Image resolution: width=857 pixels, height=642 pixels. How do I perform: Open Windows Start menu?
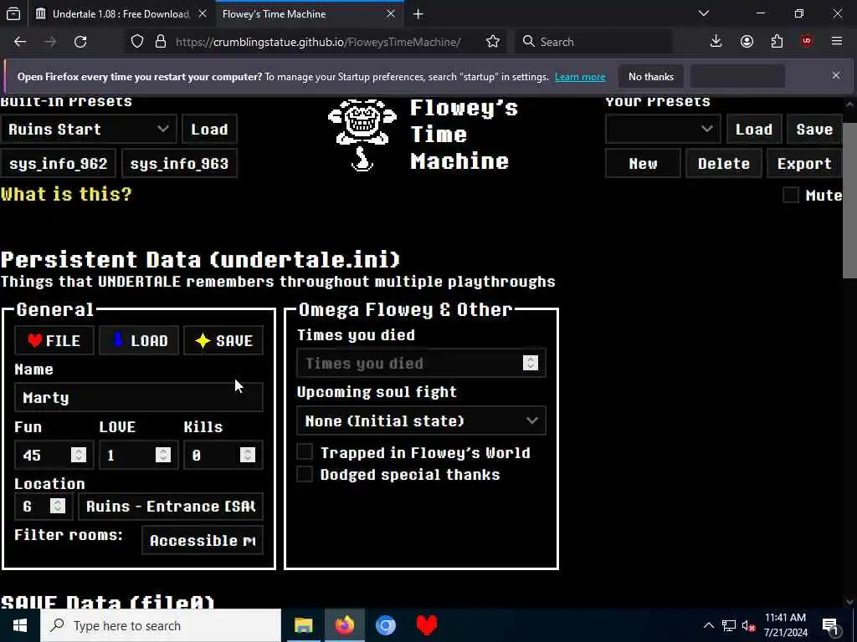(20, 625)
